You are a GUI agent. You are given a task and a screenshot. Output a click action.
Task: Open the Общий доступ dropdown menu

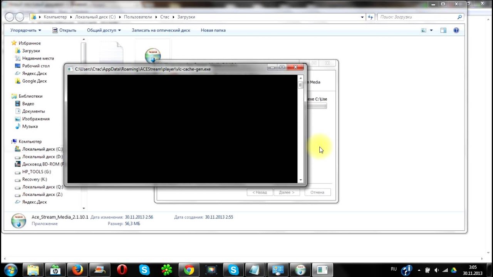tap(104, 30)
